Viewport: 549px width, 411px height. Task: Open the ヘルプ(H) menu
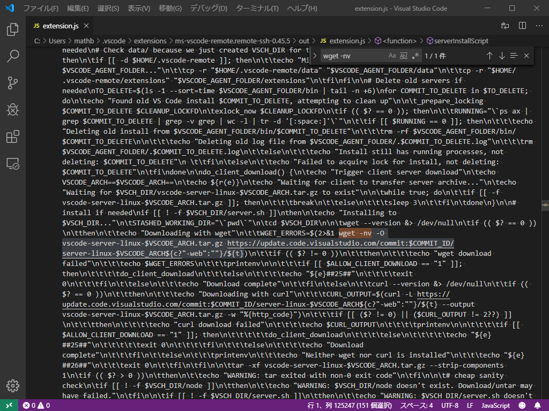pyautogui.click(x=302, y=8)
